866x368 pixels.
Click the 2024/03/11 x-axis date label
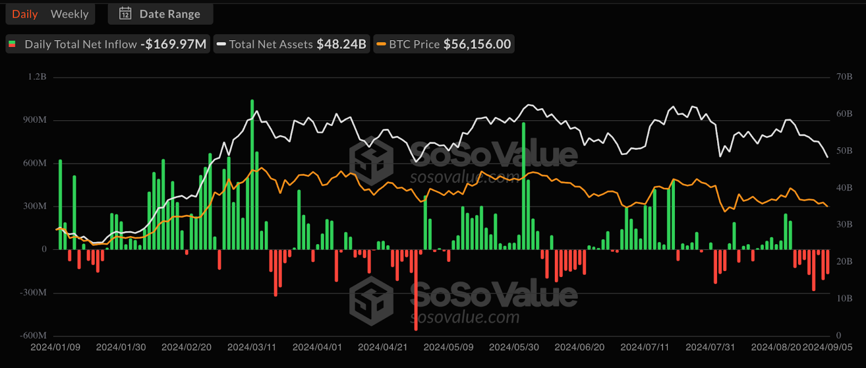tap(252, 347)
